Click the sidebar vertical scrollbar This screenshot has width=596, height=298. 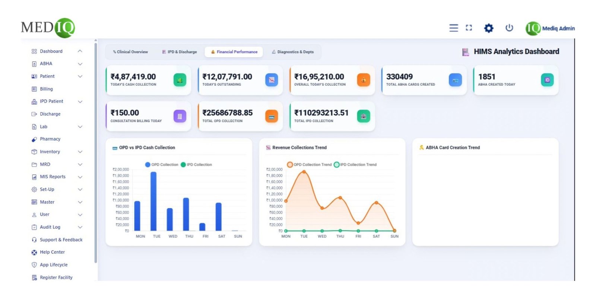pyautogui.click(x=96, y=153)
